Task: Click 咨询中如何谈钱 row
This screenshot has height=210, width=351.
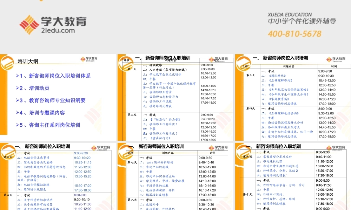Action: [x=154, y=167]
